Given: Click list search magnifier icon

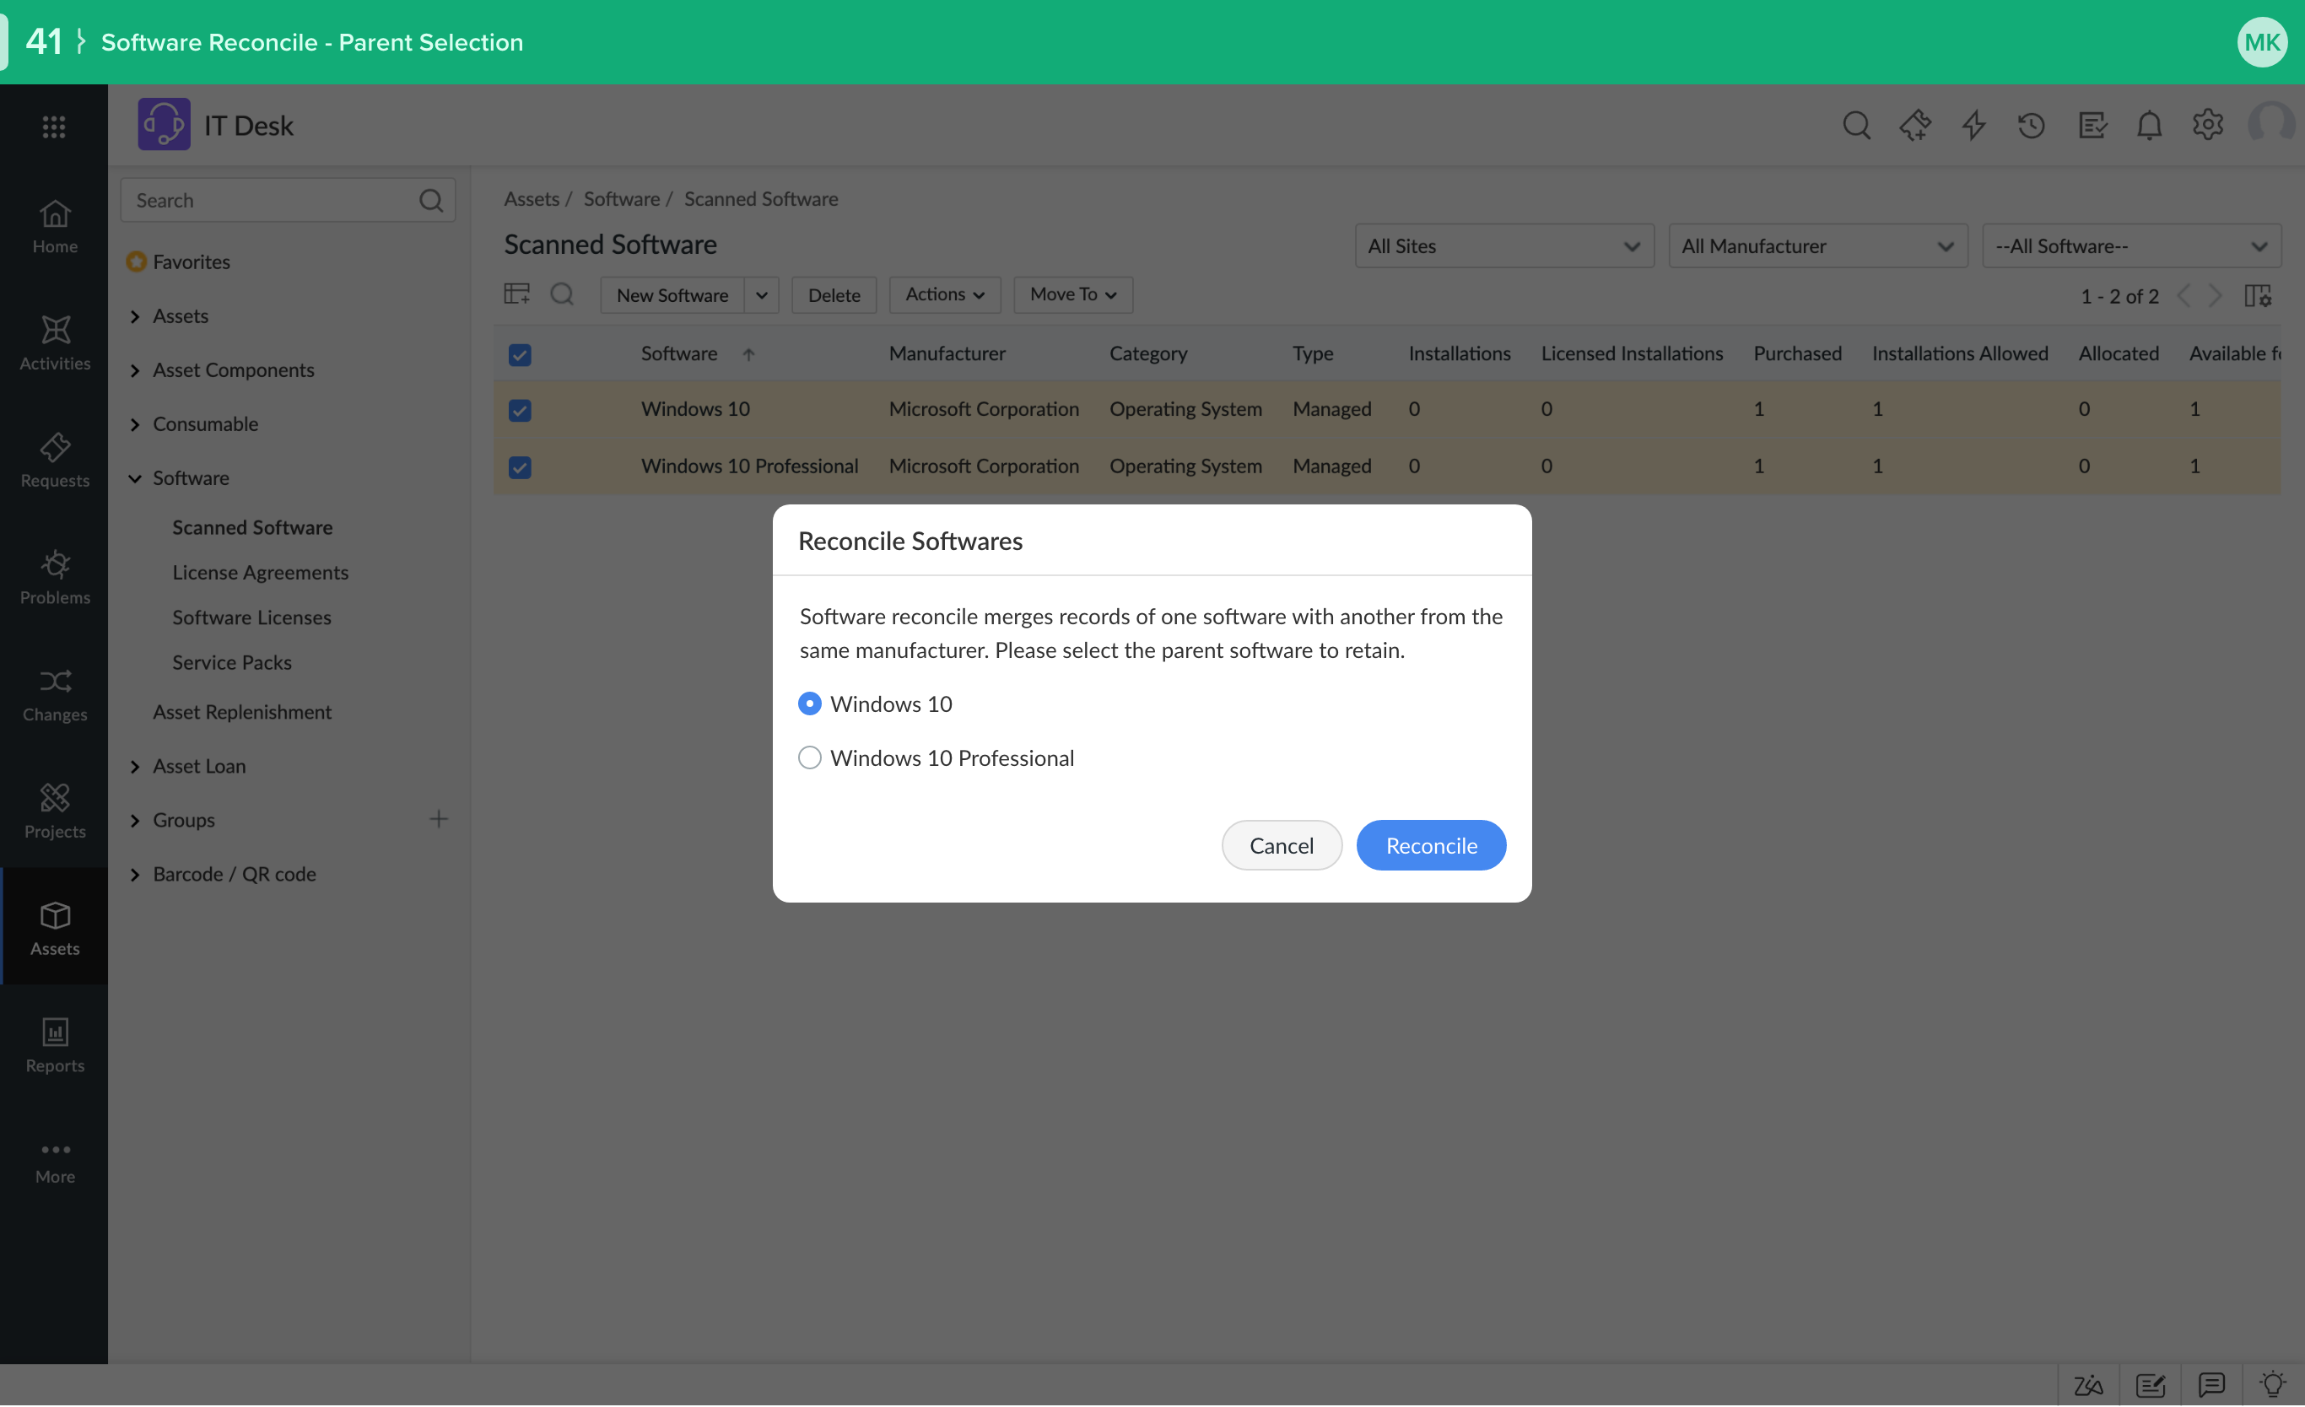Looking at the screenshot, I should point(562,294).
